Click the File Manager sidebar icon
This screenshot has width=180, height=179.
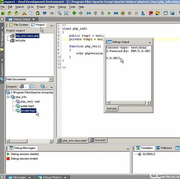(x=2, y=49)
